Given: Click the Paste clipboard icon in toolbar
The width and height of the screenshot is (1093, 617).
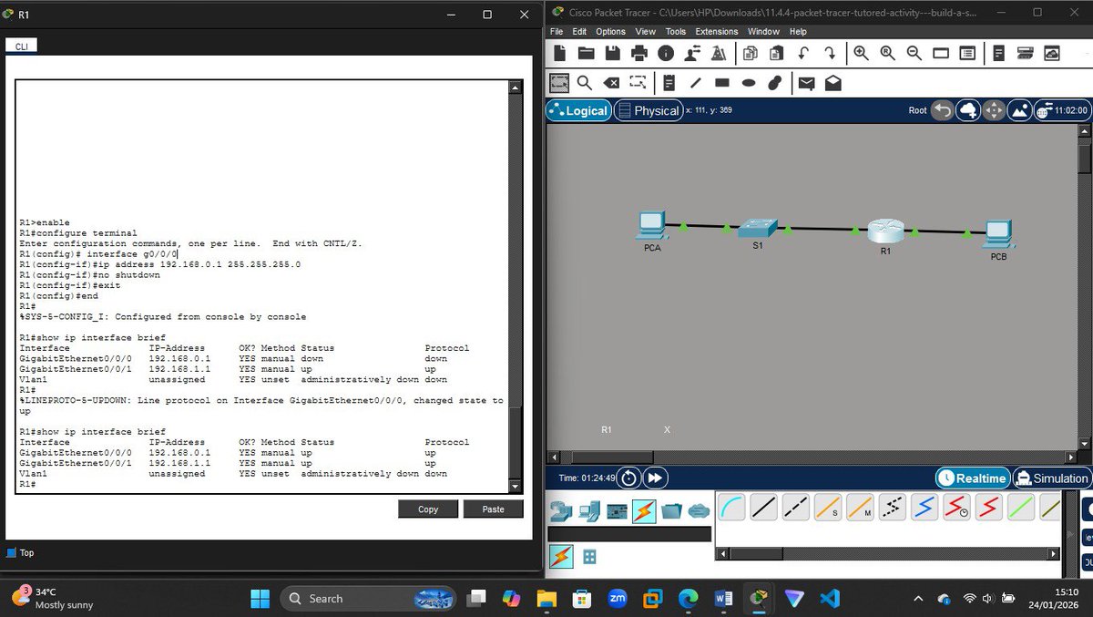Looking at the screenshot, I should pos(776,54).
